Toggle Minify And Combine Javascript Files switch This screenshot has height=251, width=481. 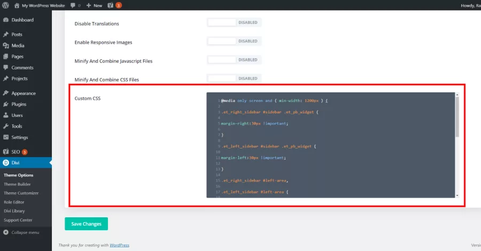[234, 60]
